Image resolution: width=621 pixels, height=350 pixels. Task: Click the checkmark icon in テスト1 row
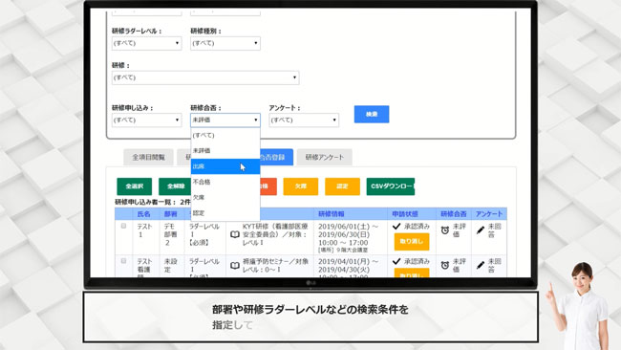[x=396, y=227]
